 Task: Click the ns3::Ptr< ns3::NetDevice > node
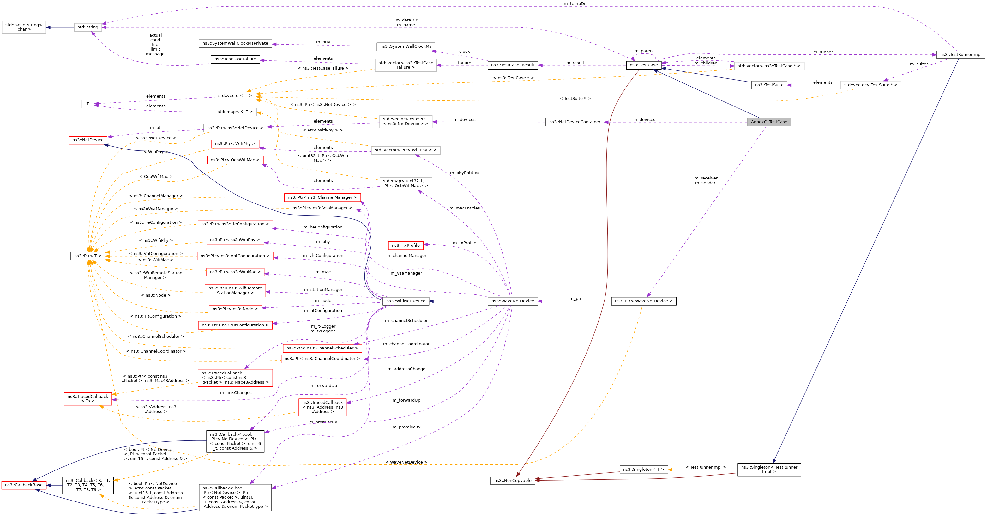[x=235, y=128]
